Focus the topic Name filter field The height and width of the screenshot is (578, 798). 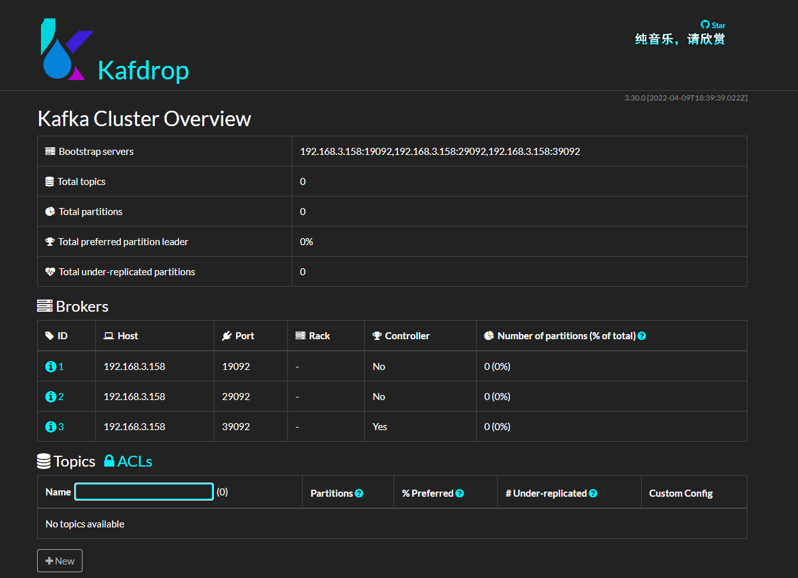point(144,492)
